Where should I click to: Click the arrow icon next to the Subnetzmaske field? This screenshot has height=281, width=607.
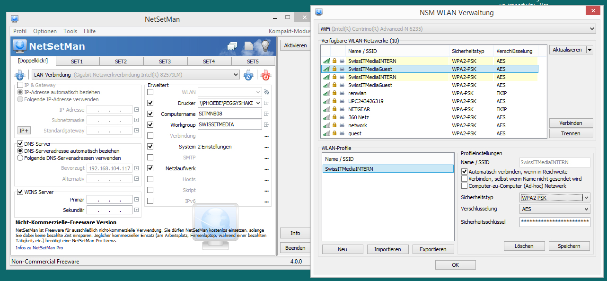pos(137,120)
